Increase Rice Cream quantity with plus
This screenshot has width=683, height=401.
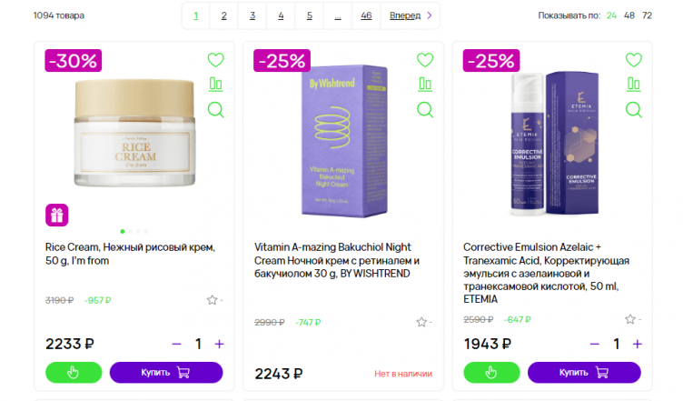click(x=219, y=344)
